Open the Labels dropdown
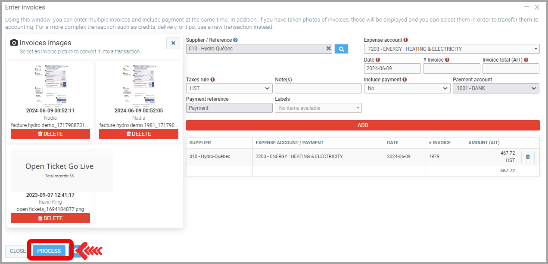Image resolution: width=548 pixels, height=264 pixels. tap(318, 108)
